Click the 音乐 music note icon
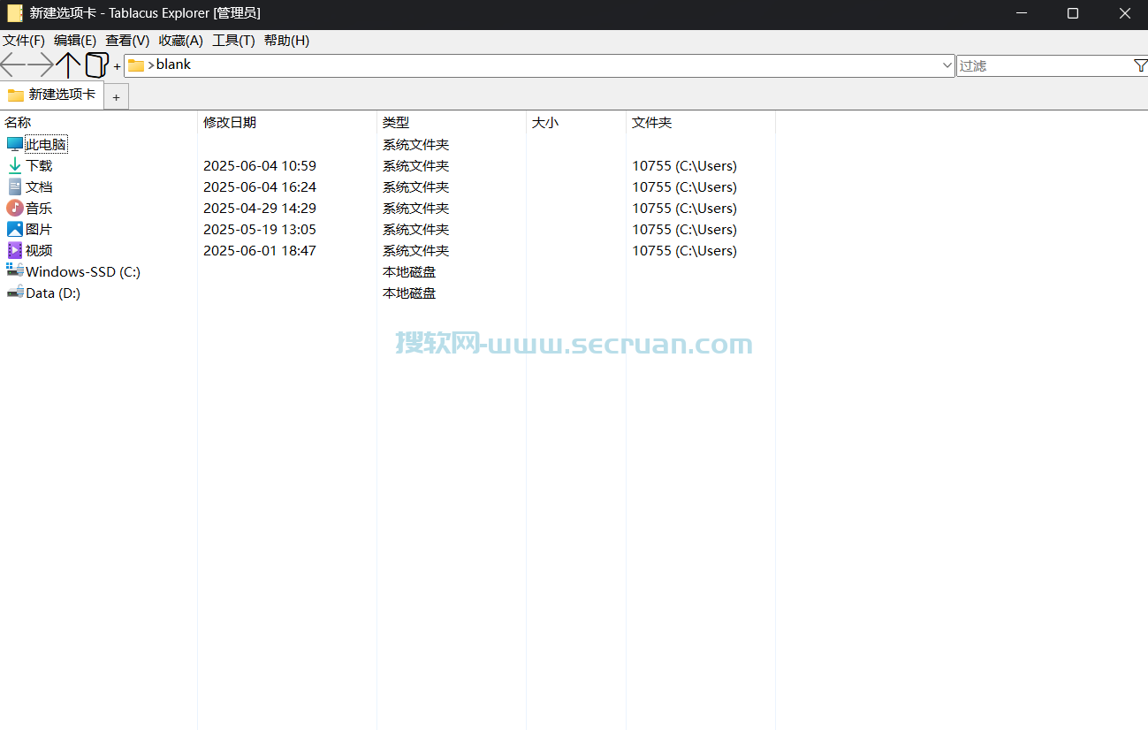The height and width of the screenshot is (730, 1148). pos(15,208)
